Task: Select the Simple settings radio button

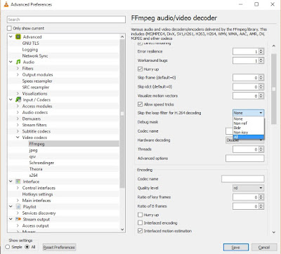Action: pos(8,247)
